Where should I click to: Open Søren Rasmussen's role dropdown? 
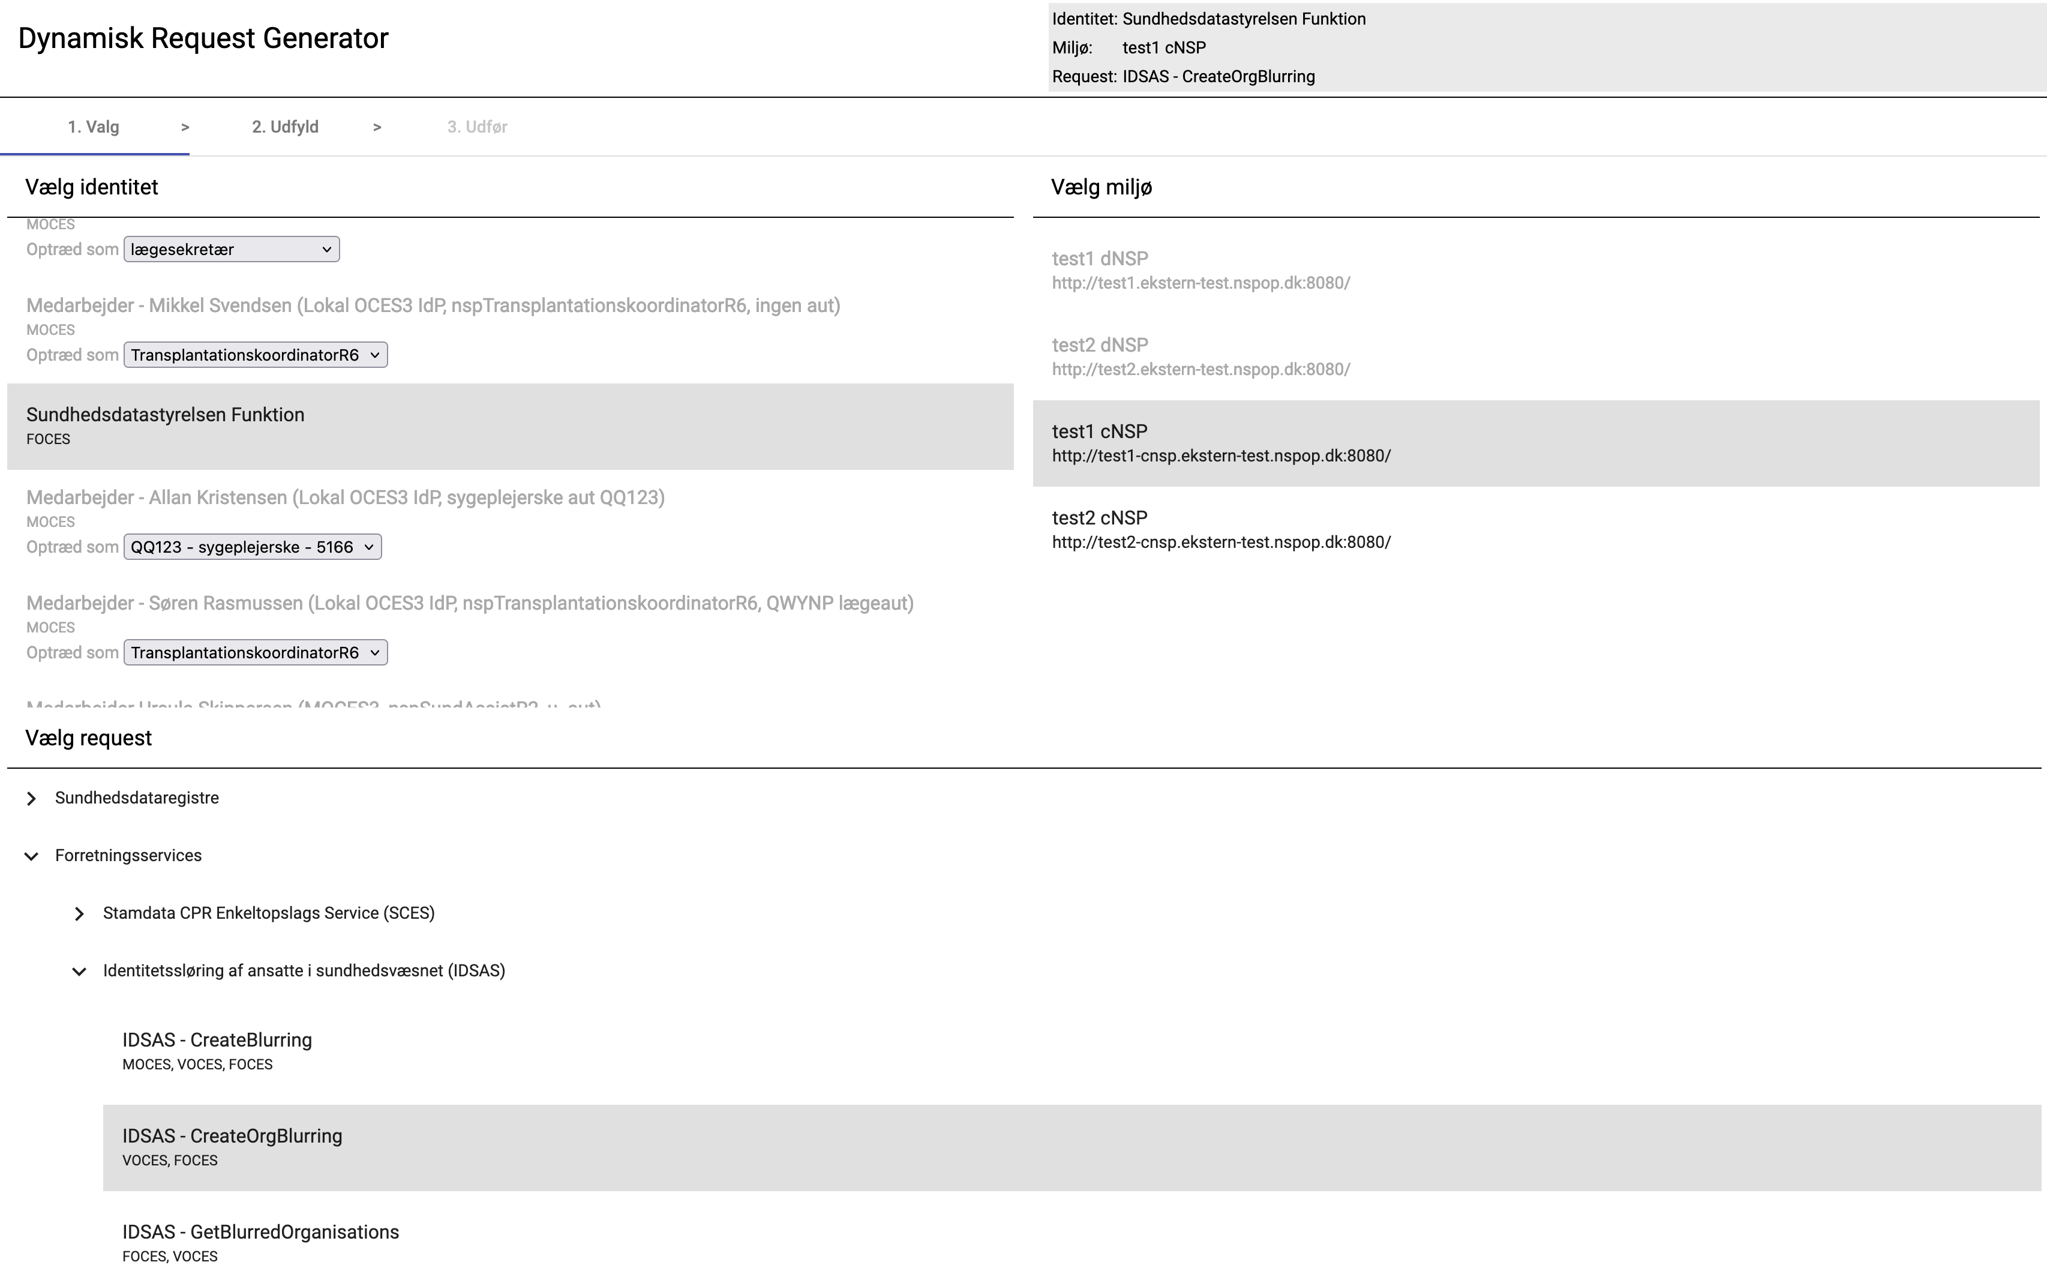(254, 653)
